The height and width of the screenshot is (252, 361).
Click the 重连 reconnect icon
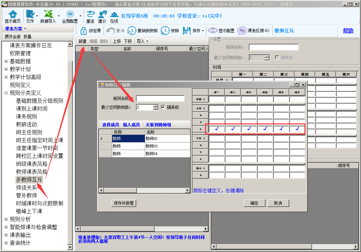tap(90, 14)
